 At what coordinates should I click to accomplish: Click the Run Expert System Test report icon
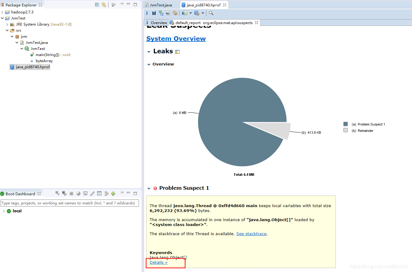click(184, 13)
